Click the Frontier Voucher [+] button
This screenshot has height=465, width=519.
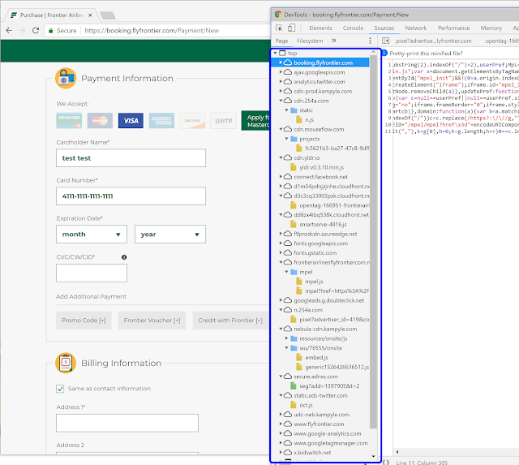tap(152, 321)
